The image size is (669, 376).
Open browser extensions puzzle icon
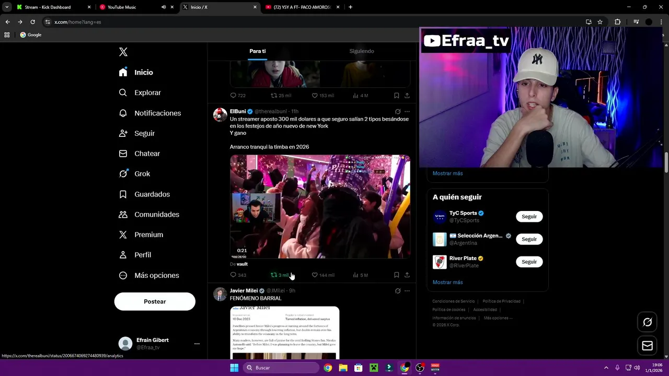(x=617, y=22)
